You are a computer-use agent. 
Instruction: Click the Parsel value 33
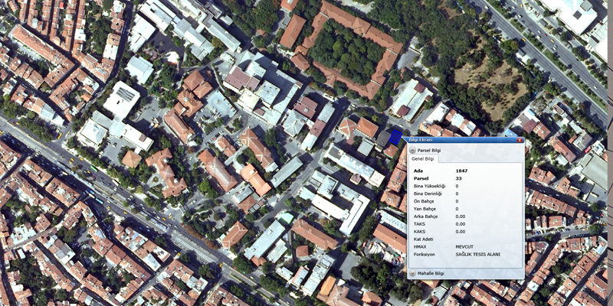[458, 178]
